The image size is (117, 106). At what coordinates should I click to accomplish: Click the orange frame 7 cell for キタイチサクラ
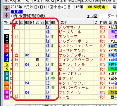(x=6, y=83)
